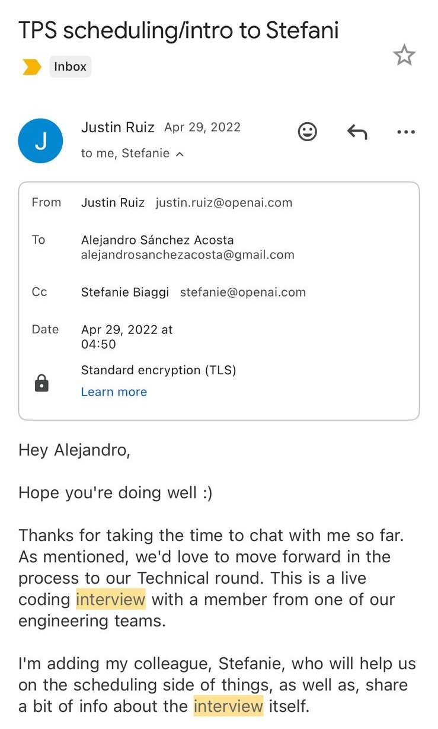Open Justin Ruiz's profile avatar
Viewport: 438px width, 729px height.
click(x=40, y=141)
